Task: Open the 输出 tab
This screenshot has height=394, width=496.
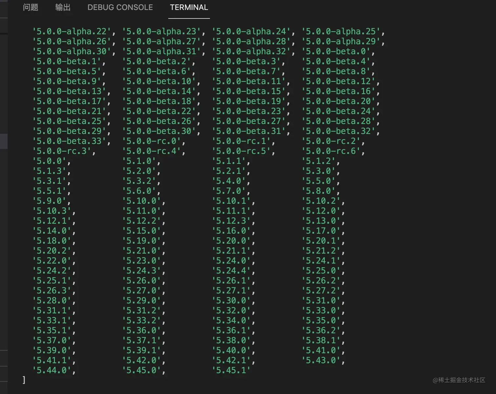Action: coord(63,7)
